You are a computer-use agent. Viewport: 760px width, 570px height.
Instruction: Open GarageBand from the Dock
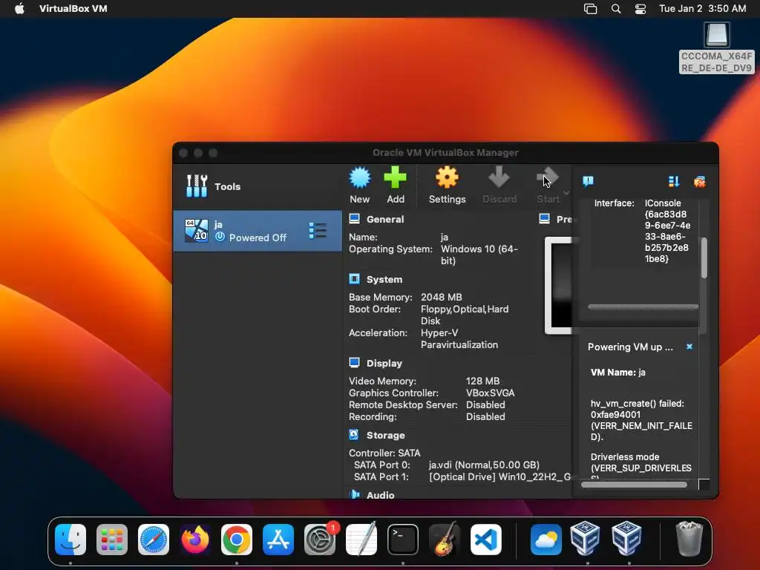coord(445,540)
